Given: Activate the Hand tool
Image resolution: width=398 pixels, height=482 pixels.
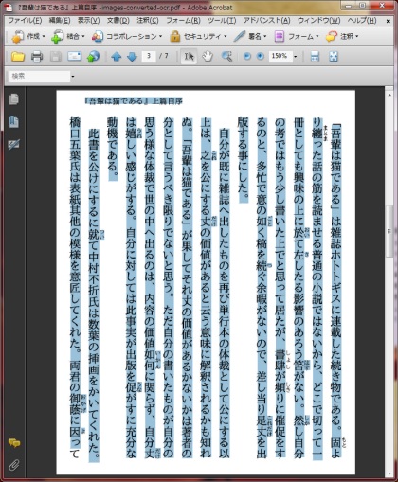Looking at the screenshot, I should (x=208, y=57).
